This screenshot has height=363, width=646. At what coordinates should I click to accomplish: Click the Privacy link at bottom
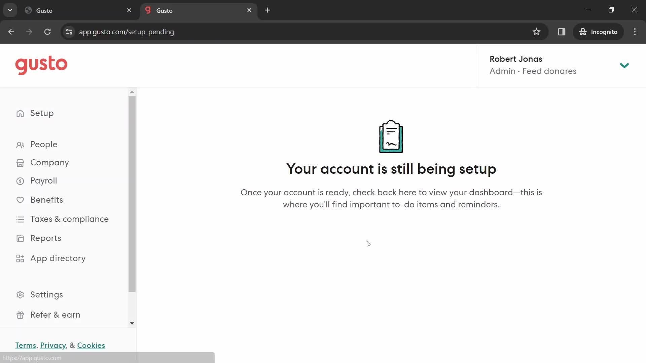point(53,345)
